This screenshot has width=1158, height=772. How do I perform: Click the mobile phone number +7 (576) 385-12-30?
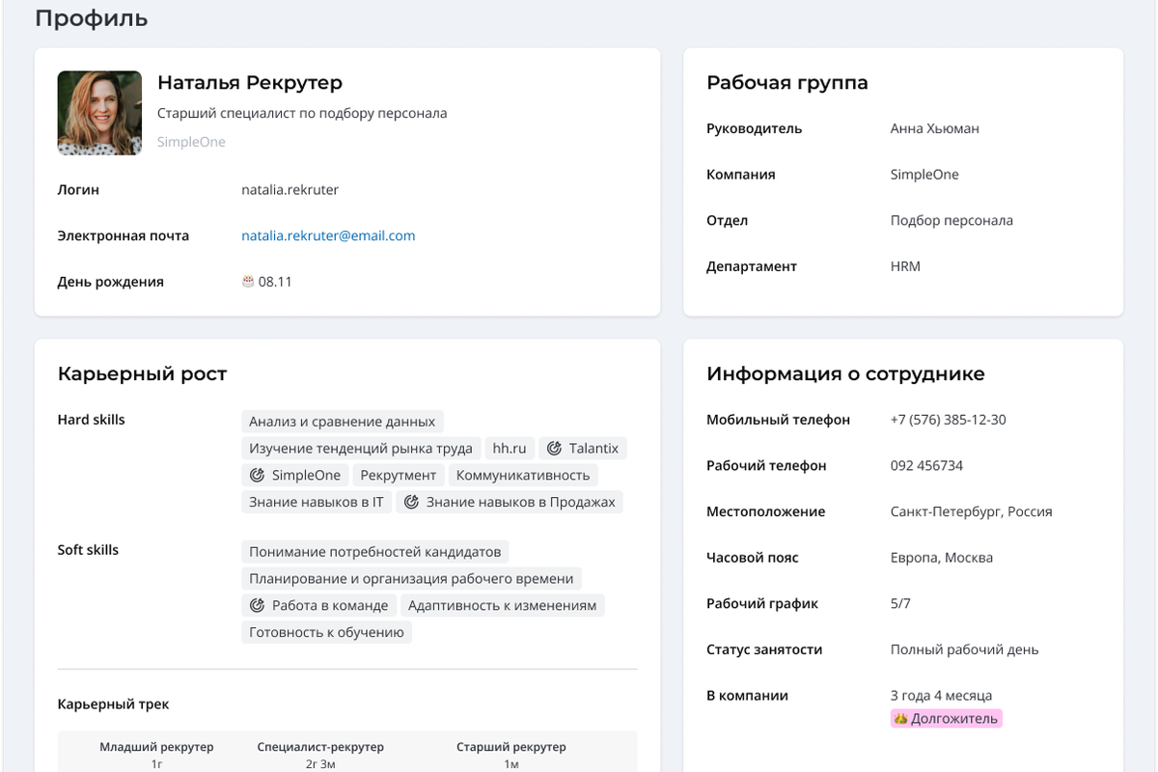(948, 420)
